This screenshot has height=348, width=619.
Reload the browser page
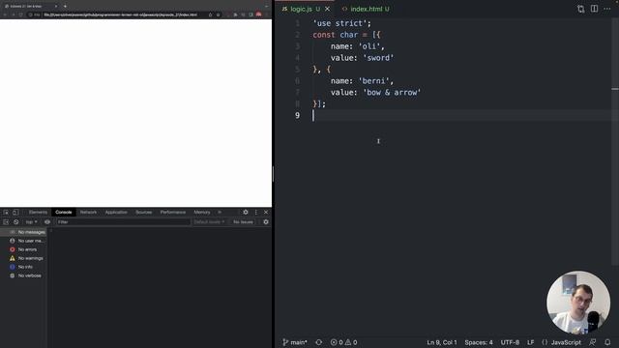[x=21, y=14]
